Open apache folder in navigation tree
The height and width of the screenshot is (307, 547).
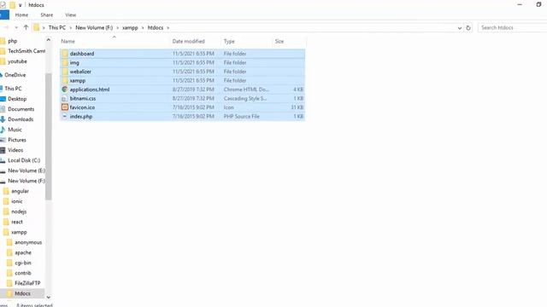23,252
